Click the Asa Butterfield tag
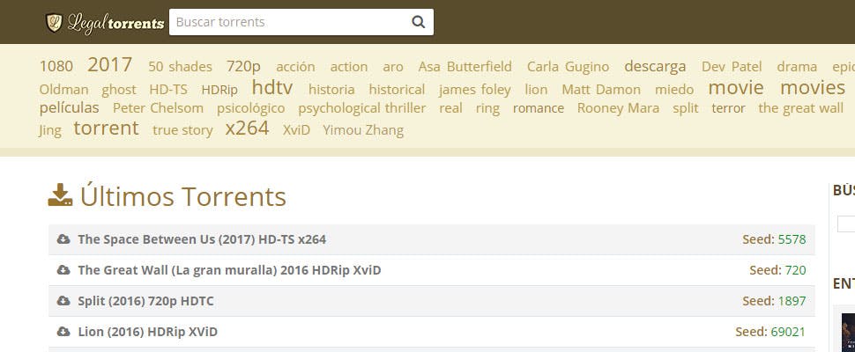The height and width of the screenshot is (352, 855). (465, 67)
